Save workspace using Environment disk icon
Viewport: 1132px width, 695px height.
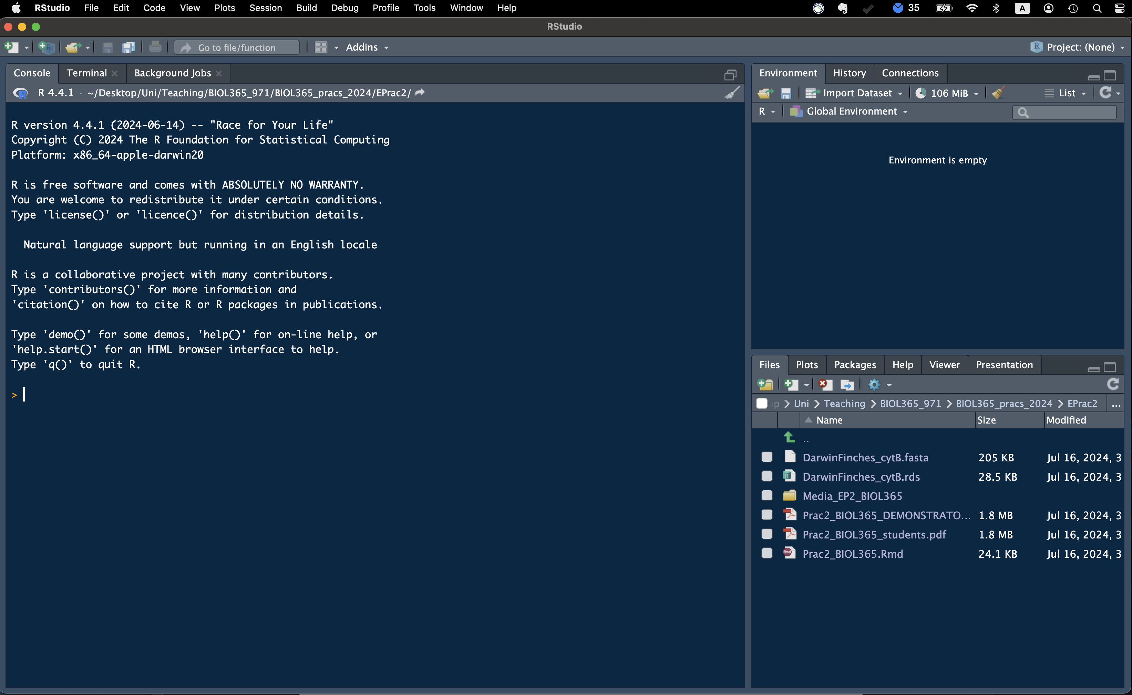tap(786, 93)
